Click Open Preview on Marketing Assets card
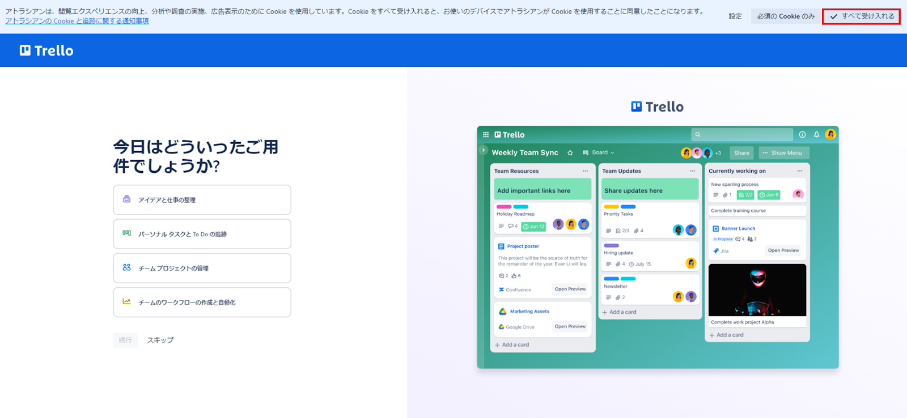 570,326
